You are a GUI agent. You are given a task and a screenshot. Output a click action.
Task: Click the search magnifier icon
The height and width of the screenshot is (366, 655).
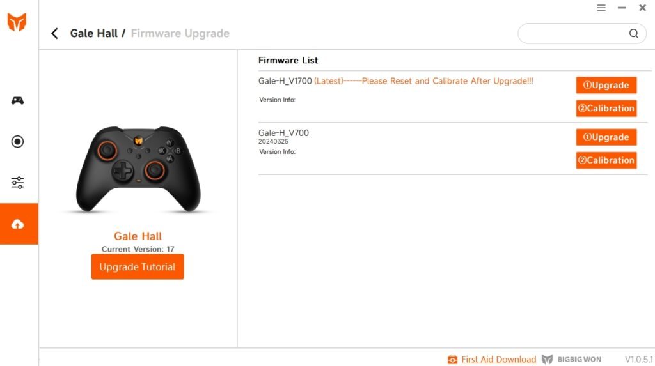633,34
